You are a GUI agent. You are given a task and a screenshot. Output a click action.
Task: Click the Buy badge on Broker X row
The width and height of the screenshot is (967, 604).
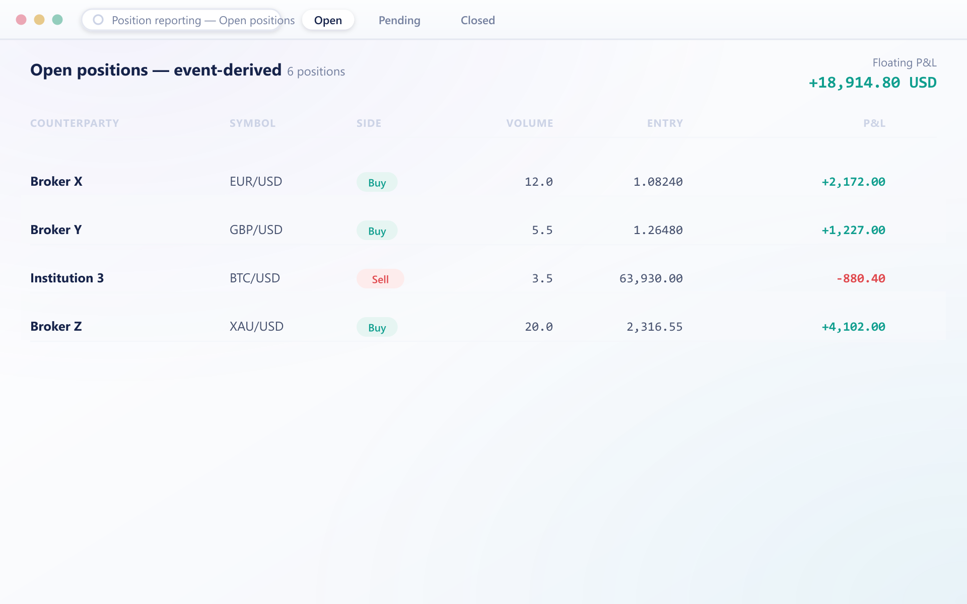pyautogui.click(x=377, y=182)
